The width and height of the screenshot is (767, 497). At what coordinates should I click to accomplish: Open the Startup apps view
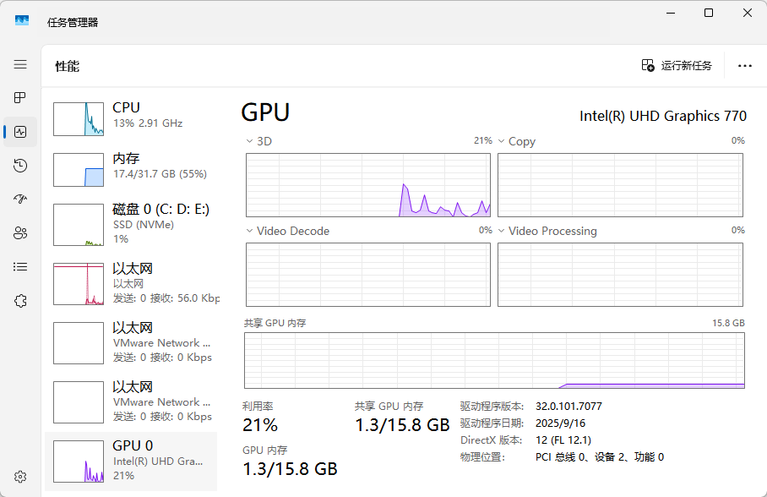click(19, 199)
